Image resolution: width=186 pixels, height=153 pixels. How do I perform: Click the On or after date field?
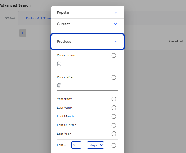[x=88, y=86]
